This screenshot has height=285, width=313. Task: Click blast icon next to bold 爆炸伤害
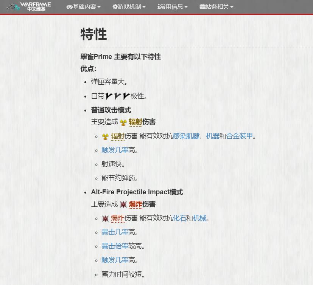pyautogui.click(x=123, y=204)
